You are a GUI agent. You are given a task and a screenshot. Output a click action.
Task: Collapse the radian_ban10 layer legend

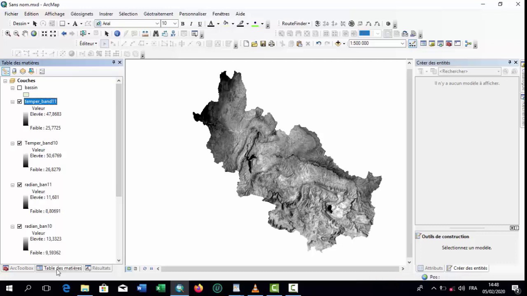coord(12,226)
